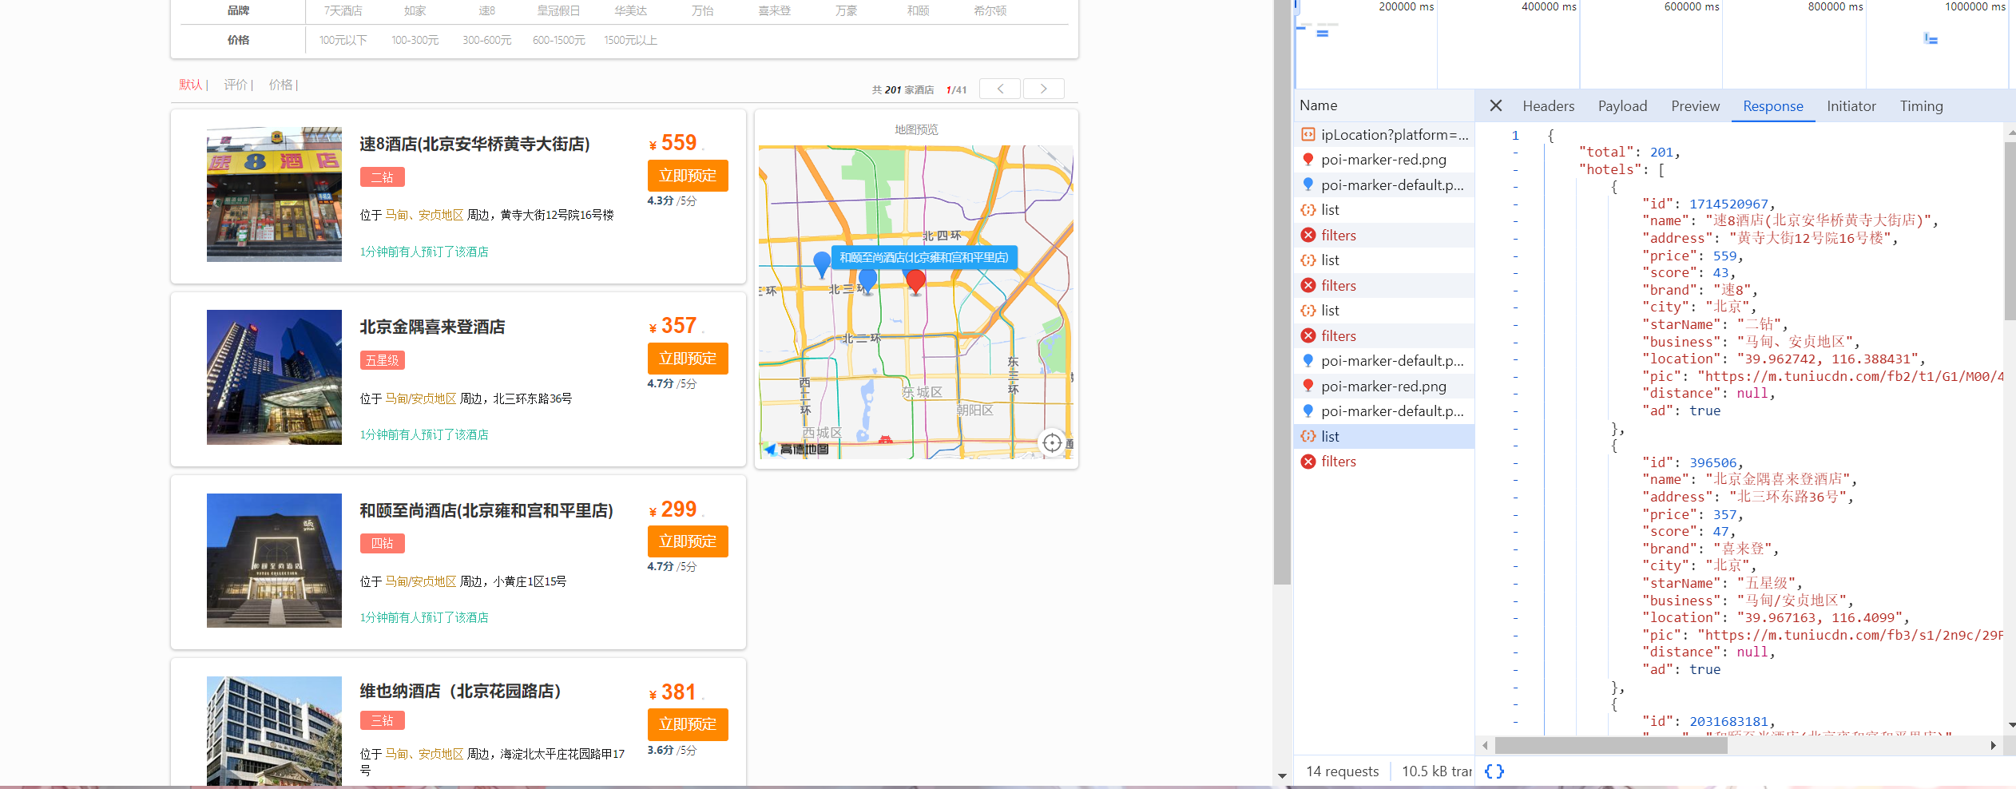This screenshot has width=2016, height=789.
Task: Open the 和颐至尚酒店 photo
Action: [x=274, y=561]
